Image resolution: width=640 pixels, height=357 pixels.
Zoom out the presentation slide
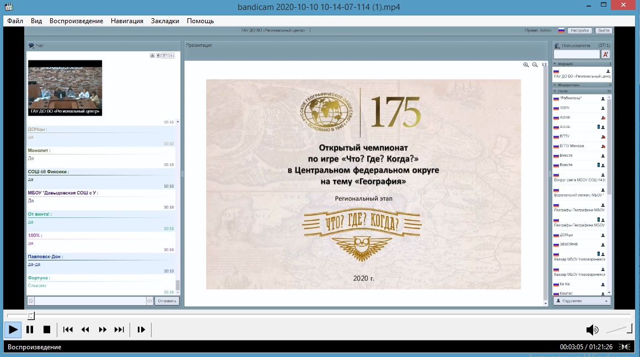pyautogui.click(x=535, y=65)
